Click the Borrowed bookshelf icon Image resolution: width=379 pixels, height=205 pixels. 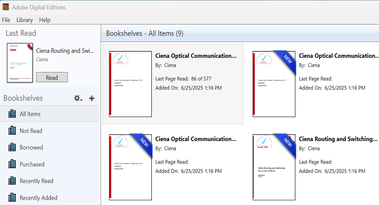(12, 147)
